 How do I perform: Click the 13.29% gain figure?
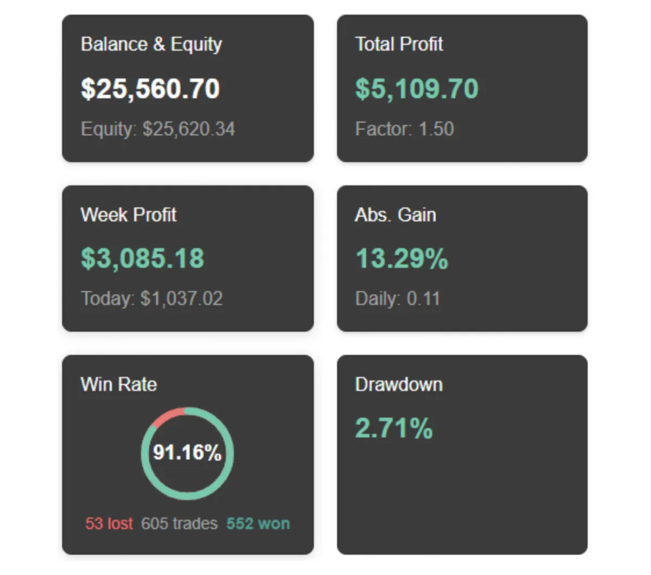(402, 258)
